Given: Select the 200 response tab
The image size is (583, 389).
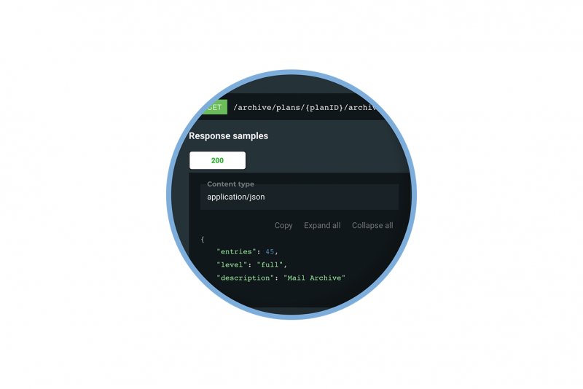Looking at the screenshot, I should [217, 160].
